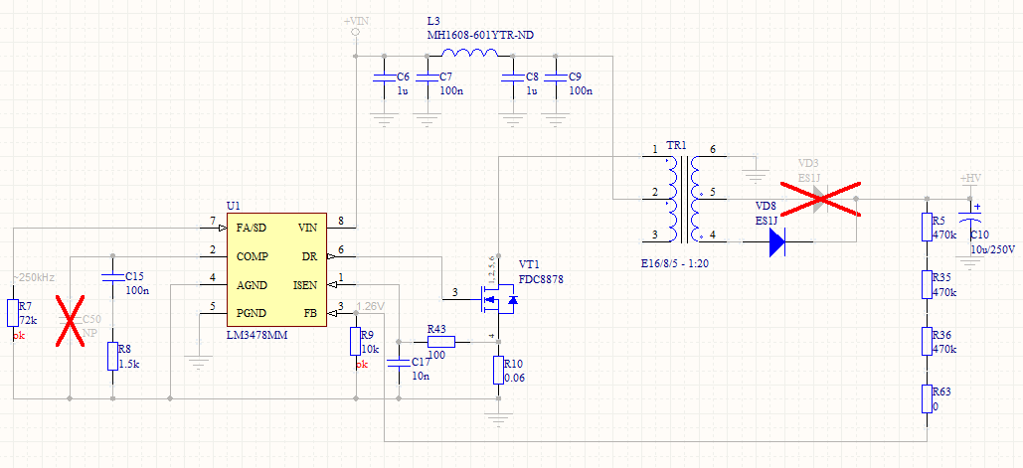1023x468 pixels.
Task: Click the +HV power port label
Action: [970, 179]
